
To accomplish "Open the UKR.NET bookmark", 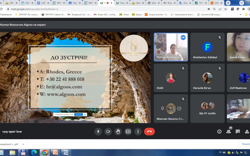I will pyautogui.click(x=27, y=14).
